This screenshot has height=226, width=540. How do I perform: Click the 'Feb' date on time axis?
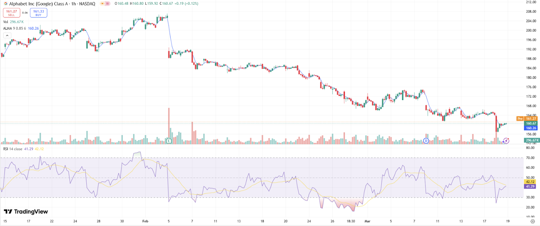coord(145,221)
